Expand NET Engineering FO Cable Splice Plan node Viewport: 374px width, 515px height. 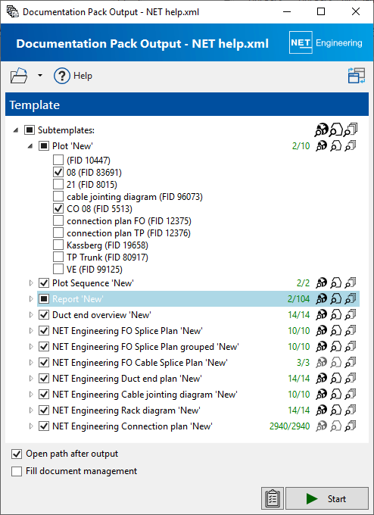(x=31, y=362)
